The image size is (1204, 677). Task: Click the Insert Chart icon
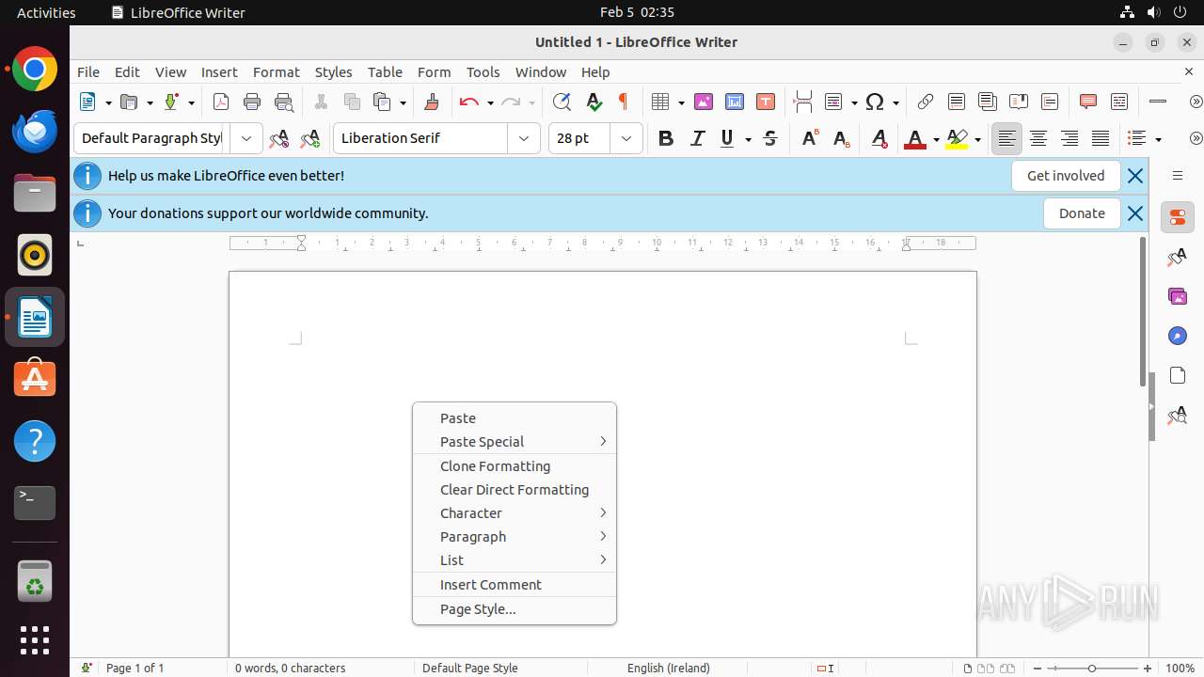click(x=735, y=102)
